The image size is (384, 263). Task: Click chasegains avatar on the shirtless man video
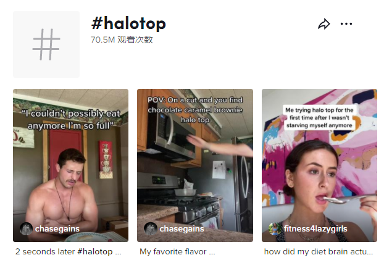click(x=26, y=228)
